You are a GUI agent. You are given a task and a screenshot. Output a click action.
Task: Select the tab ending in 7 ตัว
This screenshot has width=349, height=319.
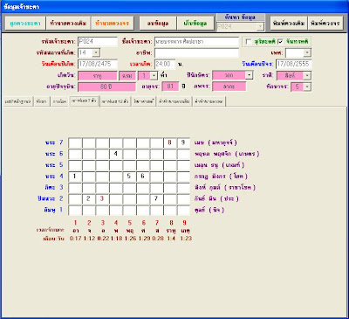point(85,101)
